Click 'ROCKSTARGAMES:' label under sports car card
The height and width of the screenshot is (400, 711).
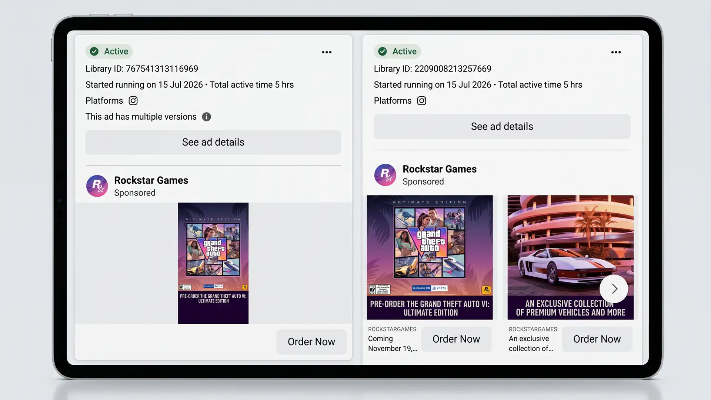(x=534, y=329)
